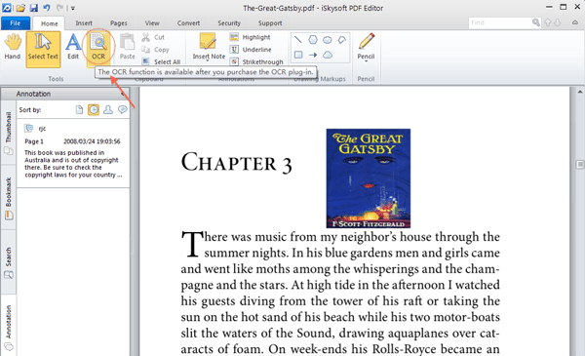Image resolution: width=585 pixels, height=356 pixels.
Task: Activate the Select Text tool
Action: (43, 50)
